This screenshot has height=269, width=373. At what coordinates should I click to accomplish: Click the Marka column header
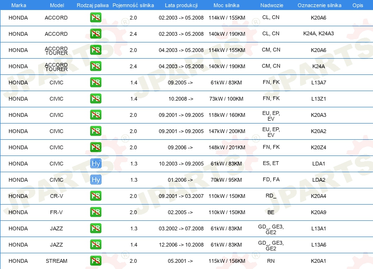tap(19, 5)
